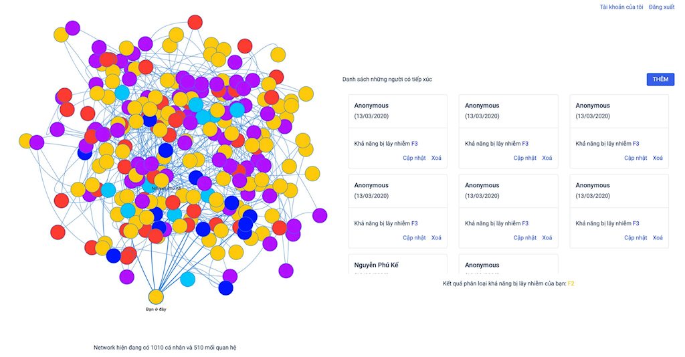The image size is (685, 357).
Task: Click Xoá in the second-row middle card
Action: coord(547,237)
